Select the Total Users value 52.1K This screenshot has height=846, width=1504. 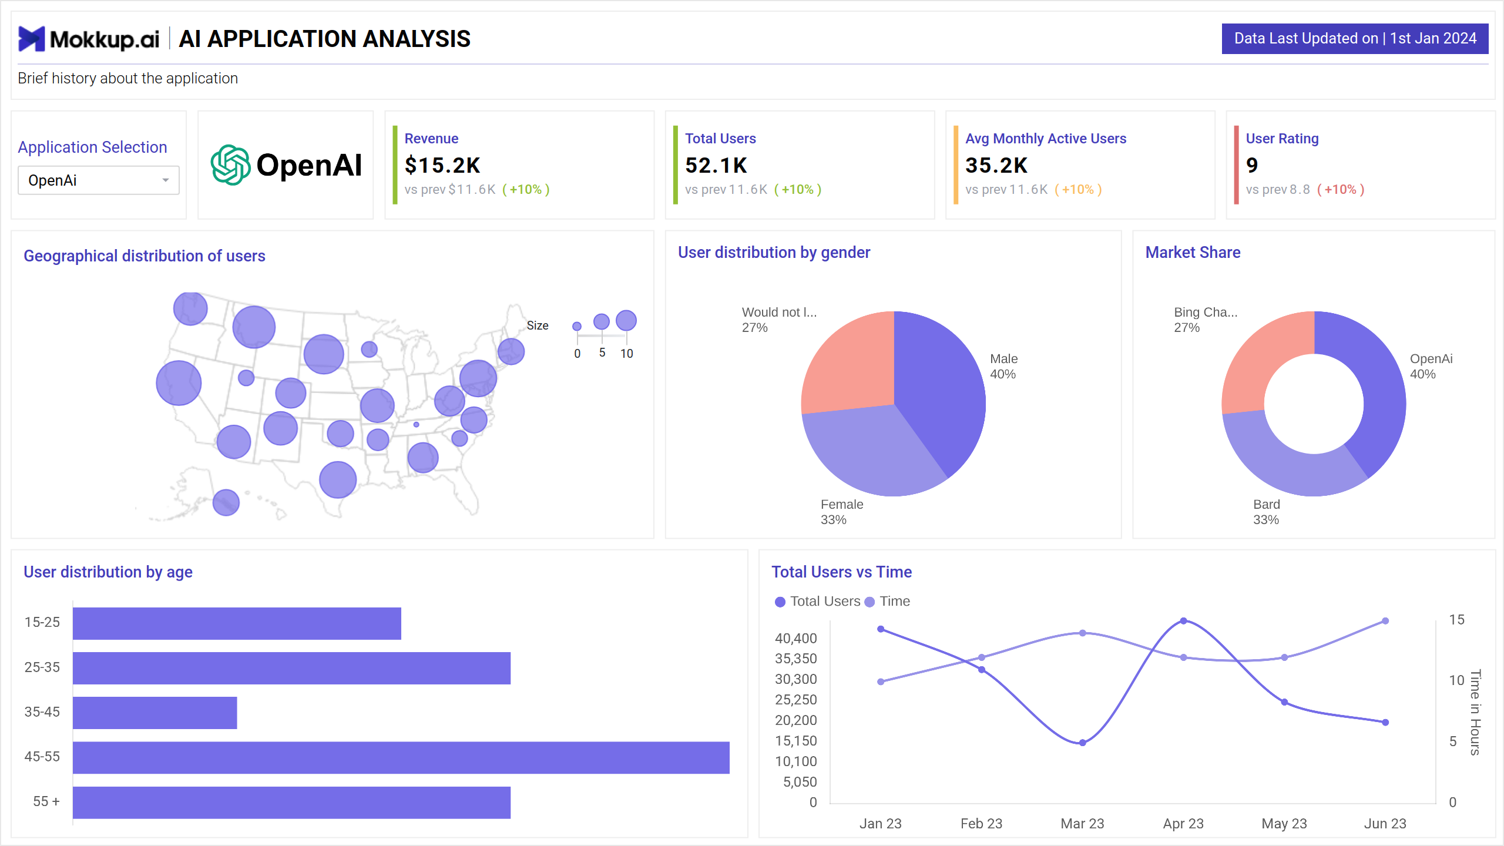click(716, 166)
